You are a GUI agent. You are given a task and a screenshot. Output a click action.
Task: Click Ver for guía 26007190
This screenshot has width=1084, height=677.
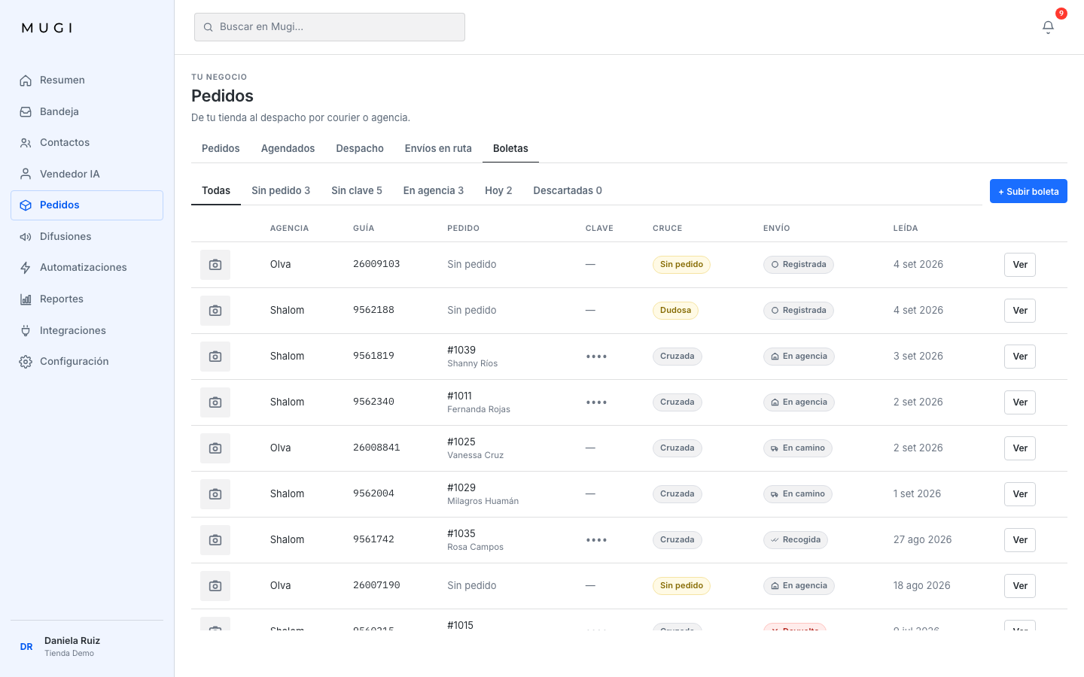[x=1020, y=586]
